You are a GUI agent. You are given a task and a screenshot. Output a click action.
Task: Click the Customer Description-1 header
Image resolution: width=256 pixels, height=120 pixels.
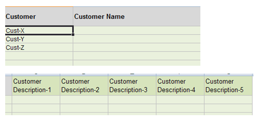36,86
